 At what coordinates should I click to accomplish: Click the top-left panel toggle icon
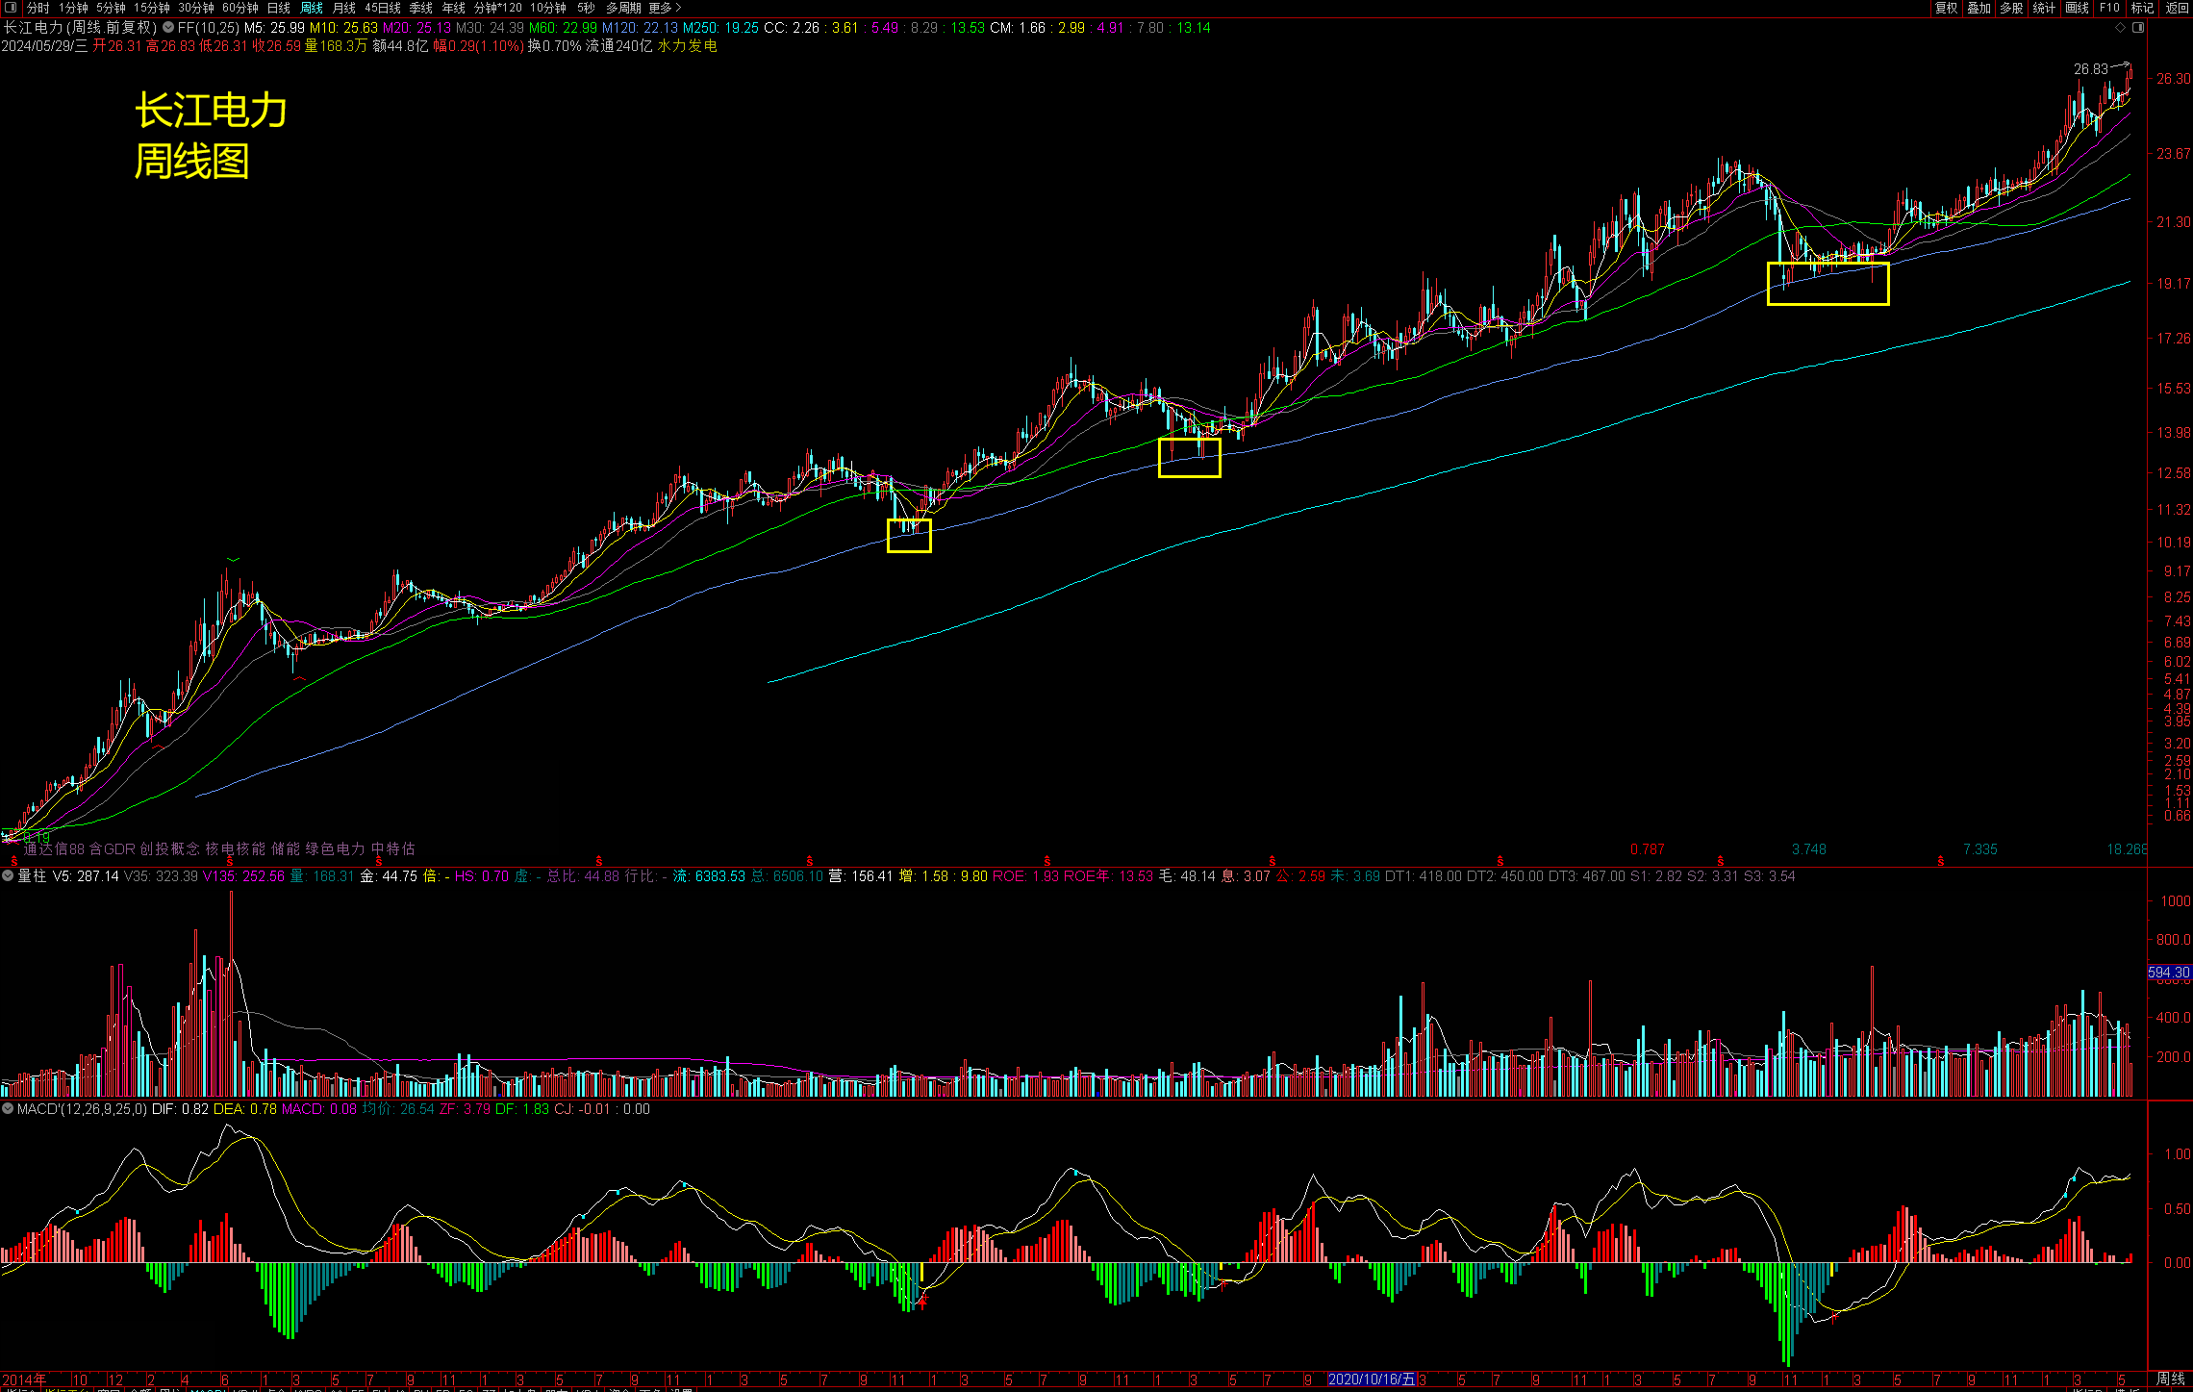[11, 8]
